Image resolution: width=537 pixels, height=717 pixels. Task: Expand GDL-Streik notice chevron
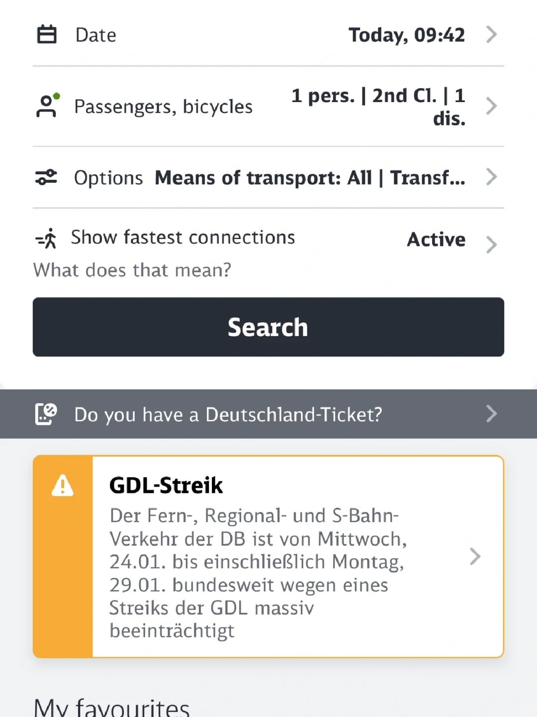tap(475, 556)
